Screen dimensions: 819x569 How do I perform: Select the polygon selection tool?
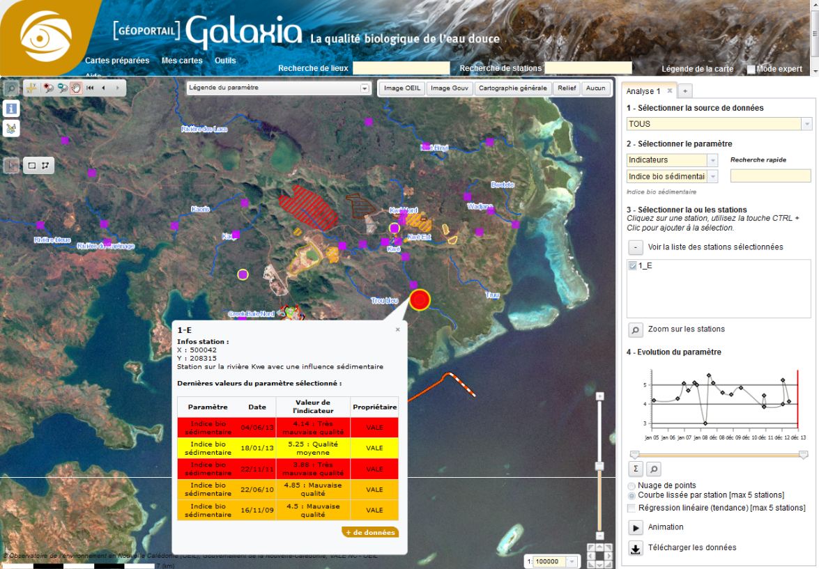click(44, 166)
